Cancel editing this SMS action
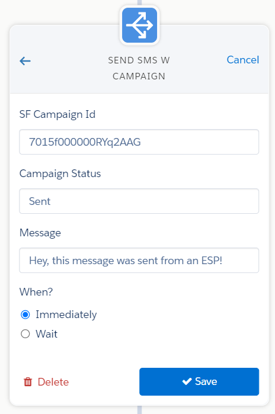This screenshot has width=275, height=414. click(x=243, y=60)
